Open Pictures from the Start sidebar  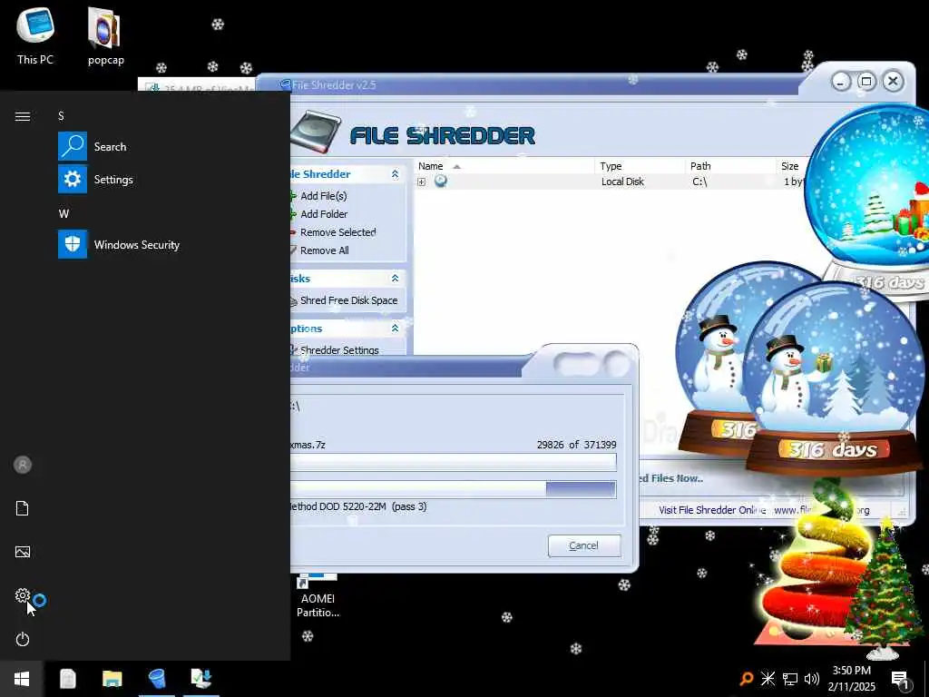pyautogui.click(x=23, y=552)
